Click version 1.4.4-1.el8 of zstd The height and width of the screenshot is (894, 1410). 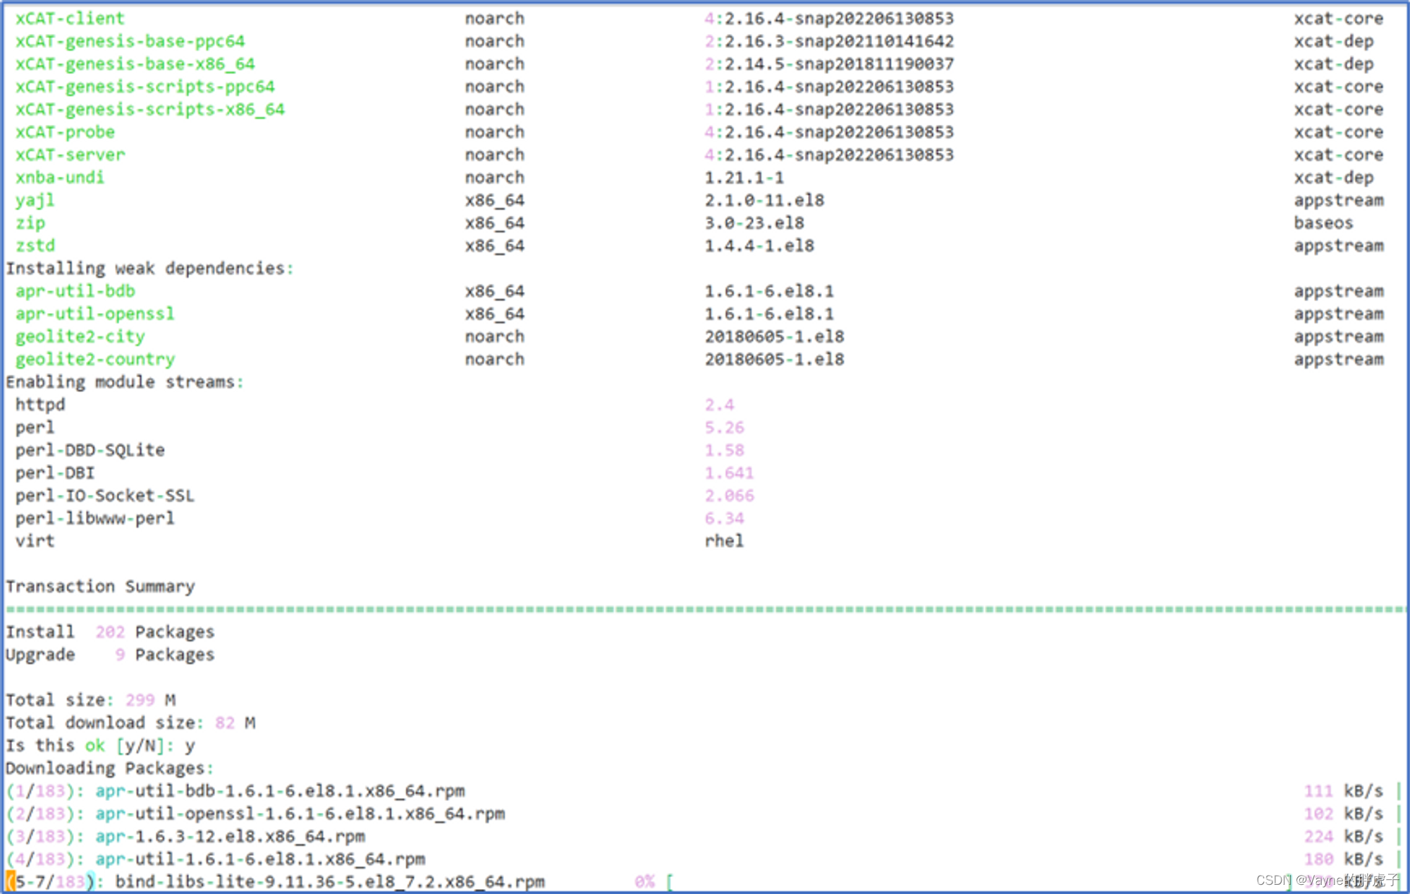click(x=760, y=245)
